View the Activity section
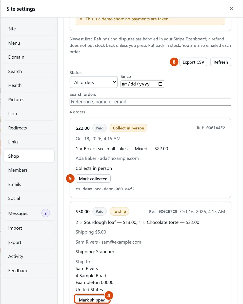 (x=29, y=257)
